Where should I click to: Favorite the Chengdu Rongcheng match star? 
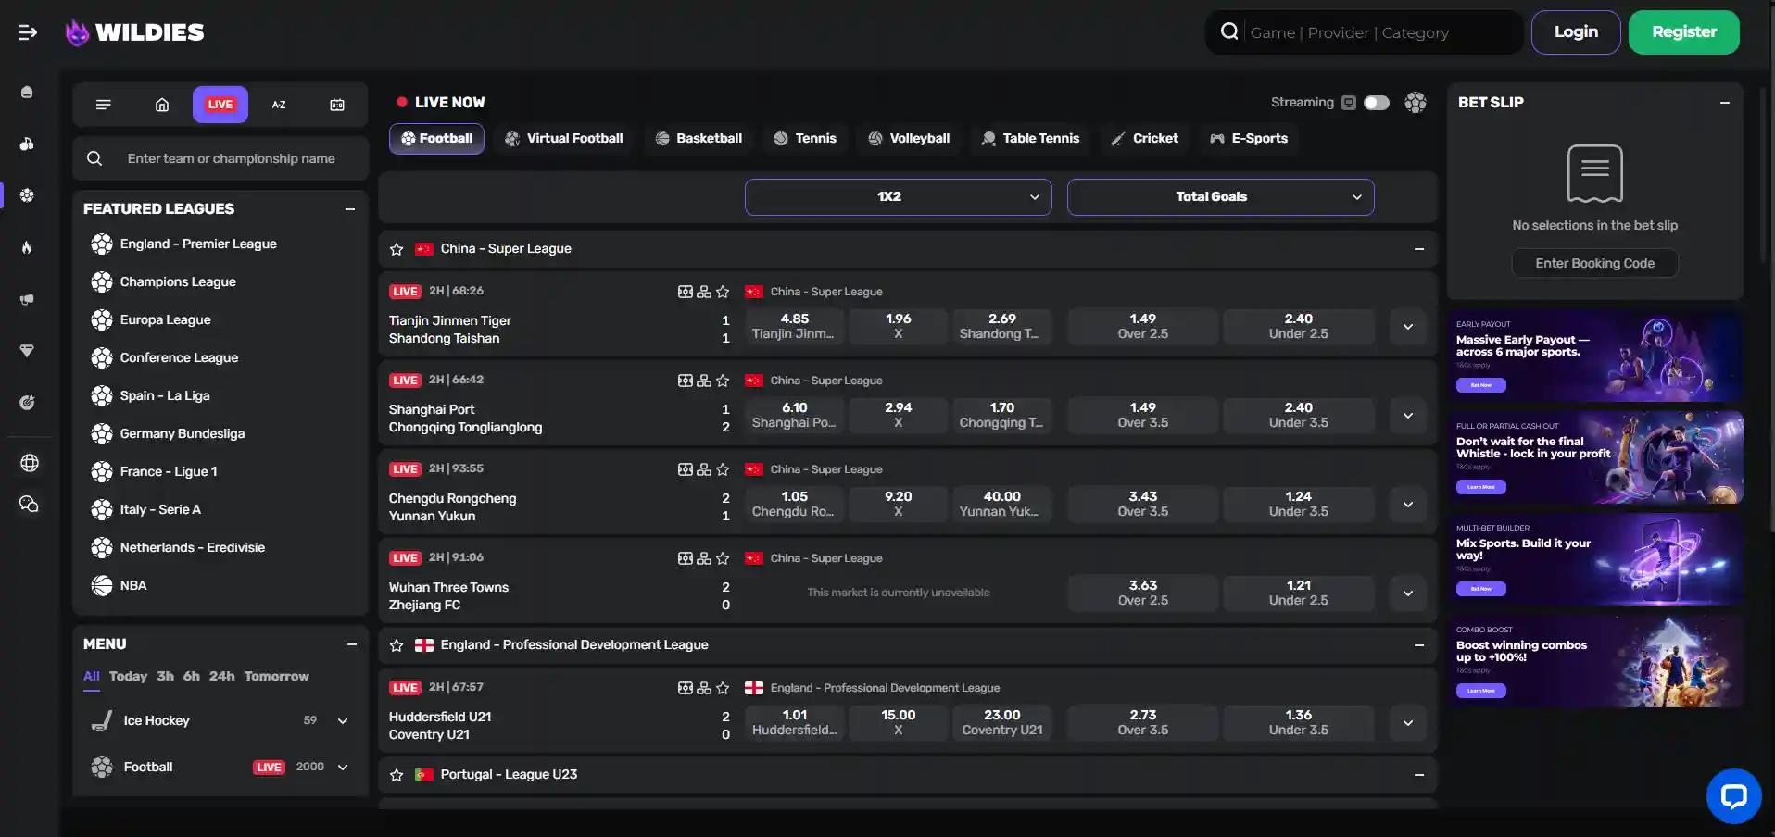(x=723, y=469)
